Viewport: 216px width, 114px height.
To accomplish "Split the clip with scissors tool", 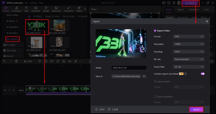I will 28,61.
